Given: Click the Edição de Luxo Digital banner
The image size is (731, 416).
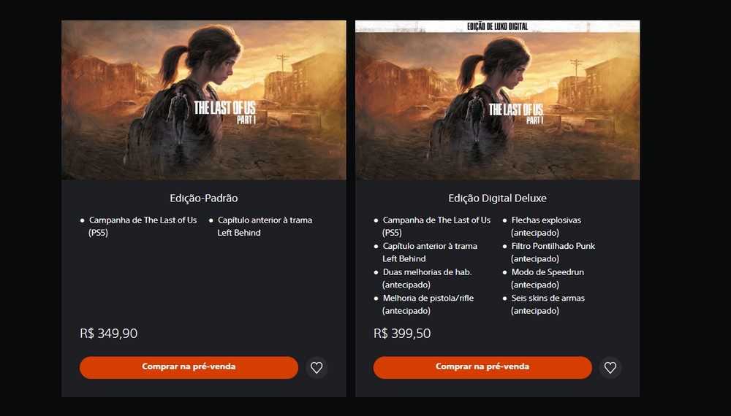Looking at the screenshot, I should tap(497, 26).
